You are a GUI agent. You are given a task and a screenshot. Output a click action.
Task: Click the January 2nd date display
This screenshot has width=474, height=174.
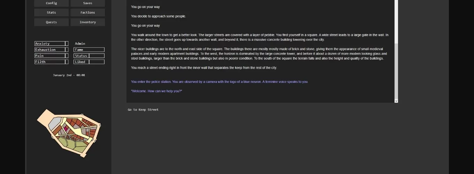[69, 75]
